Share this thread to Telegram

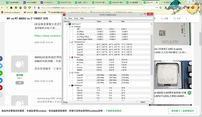tap(1, 81)
